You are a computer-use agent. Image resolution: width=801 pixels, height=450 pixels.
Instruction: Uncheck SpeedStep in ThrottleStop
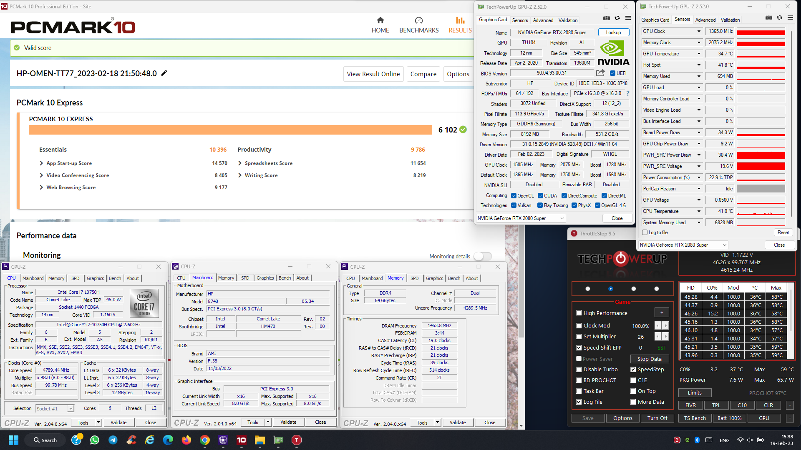click(x=633, y=369)
